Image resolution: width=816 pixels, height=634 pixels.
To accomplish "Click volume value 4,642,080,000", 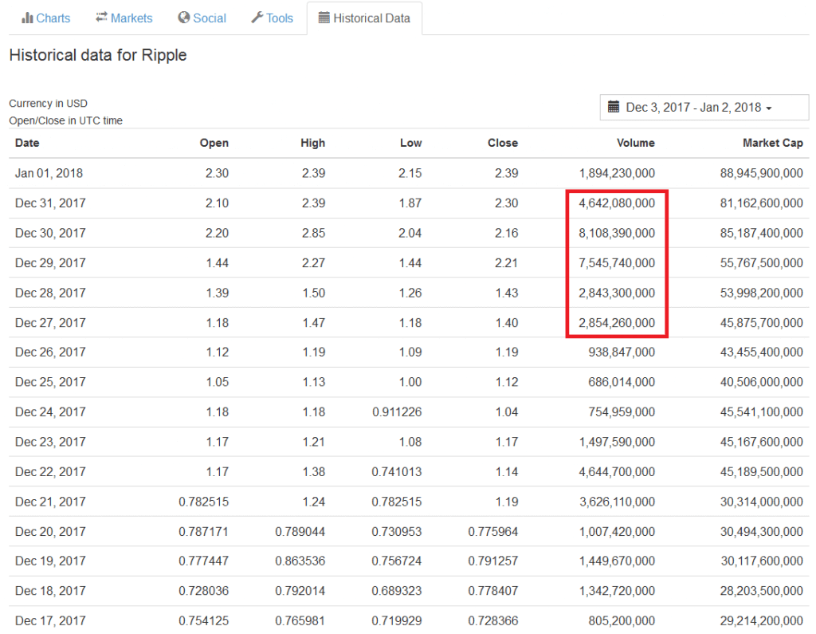I will pyautogui.click(x=618, y=203).
